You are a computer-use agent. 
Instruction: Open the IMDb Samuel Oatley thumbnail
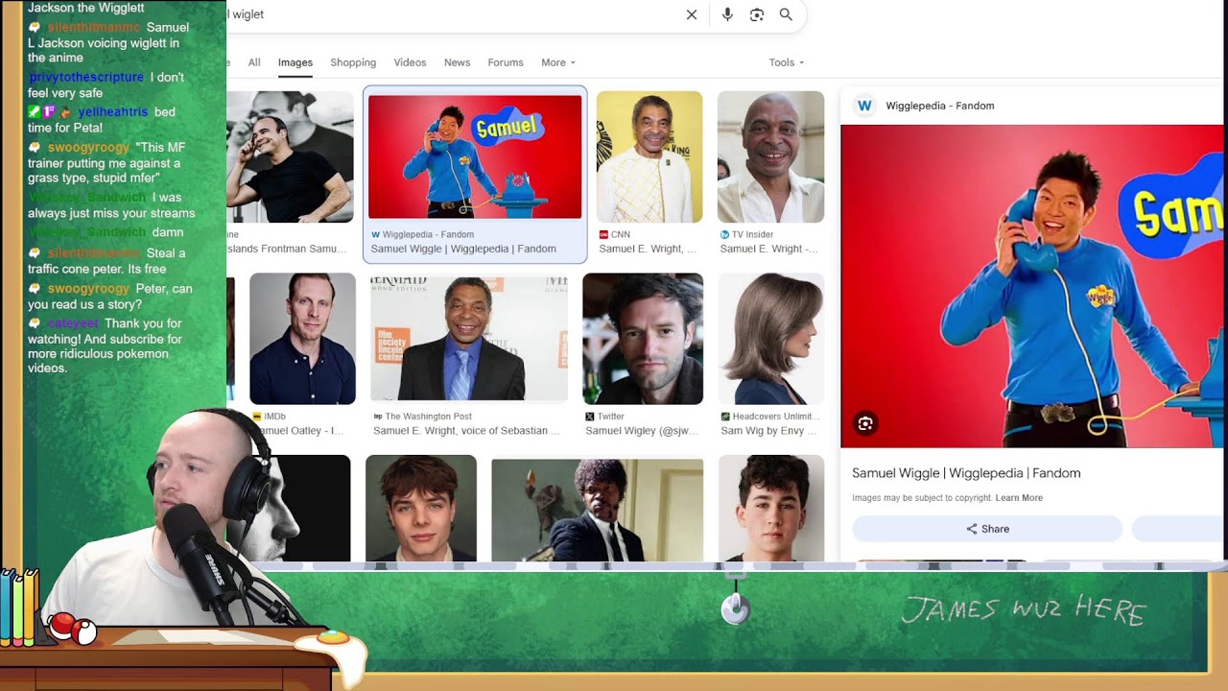[x=302, y=339]
